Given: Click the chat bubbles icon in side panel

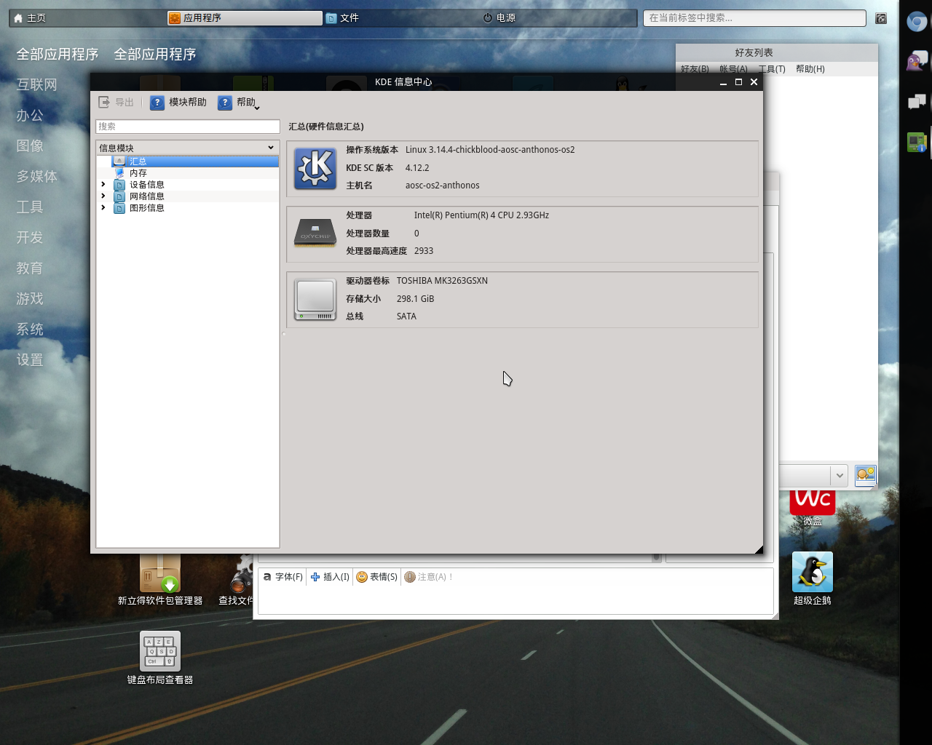Looking at the screenshot, I should point(917,101).
